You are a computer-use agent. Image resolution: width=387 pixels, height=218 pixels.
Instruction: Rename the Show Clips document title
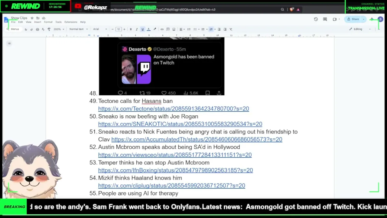19,18
